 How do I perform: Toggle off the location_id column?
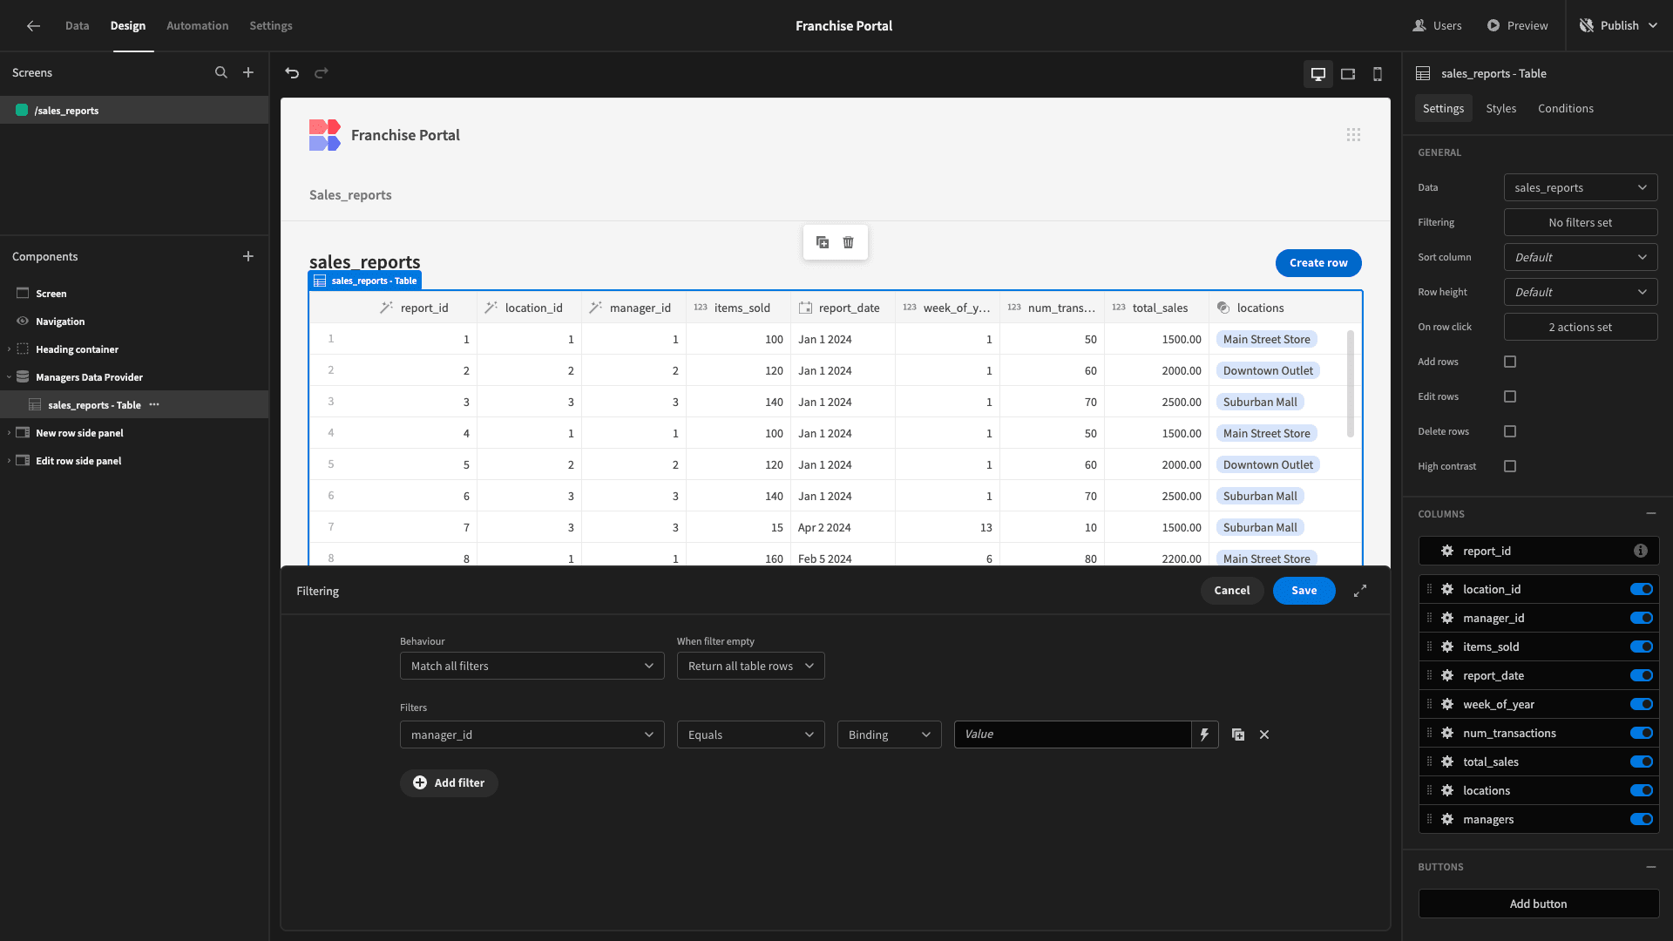click(1642, 590)
